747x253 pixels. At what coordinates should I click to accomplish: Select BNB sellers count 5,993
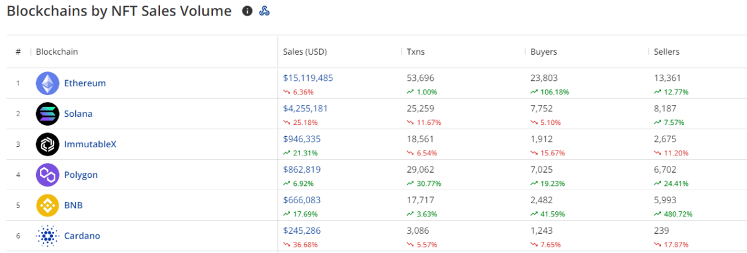[x=665, y=200]
